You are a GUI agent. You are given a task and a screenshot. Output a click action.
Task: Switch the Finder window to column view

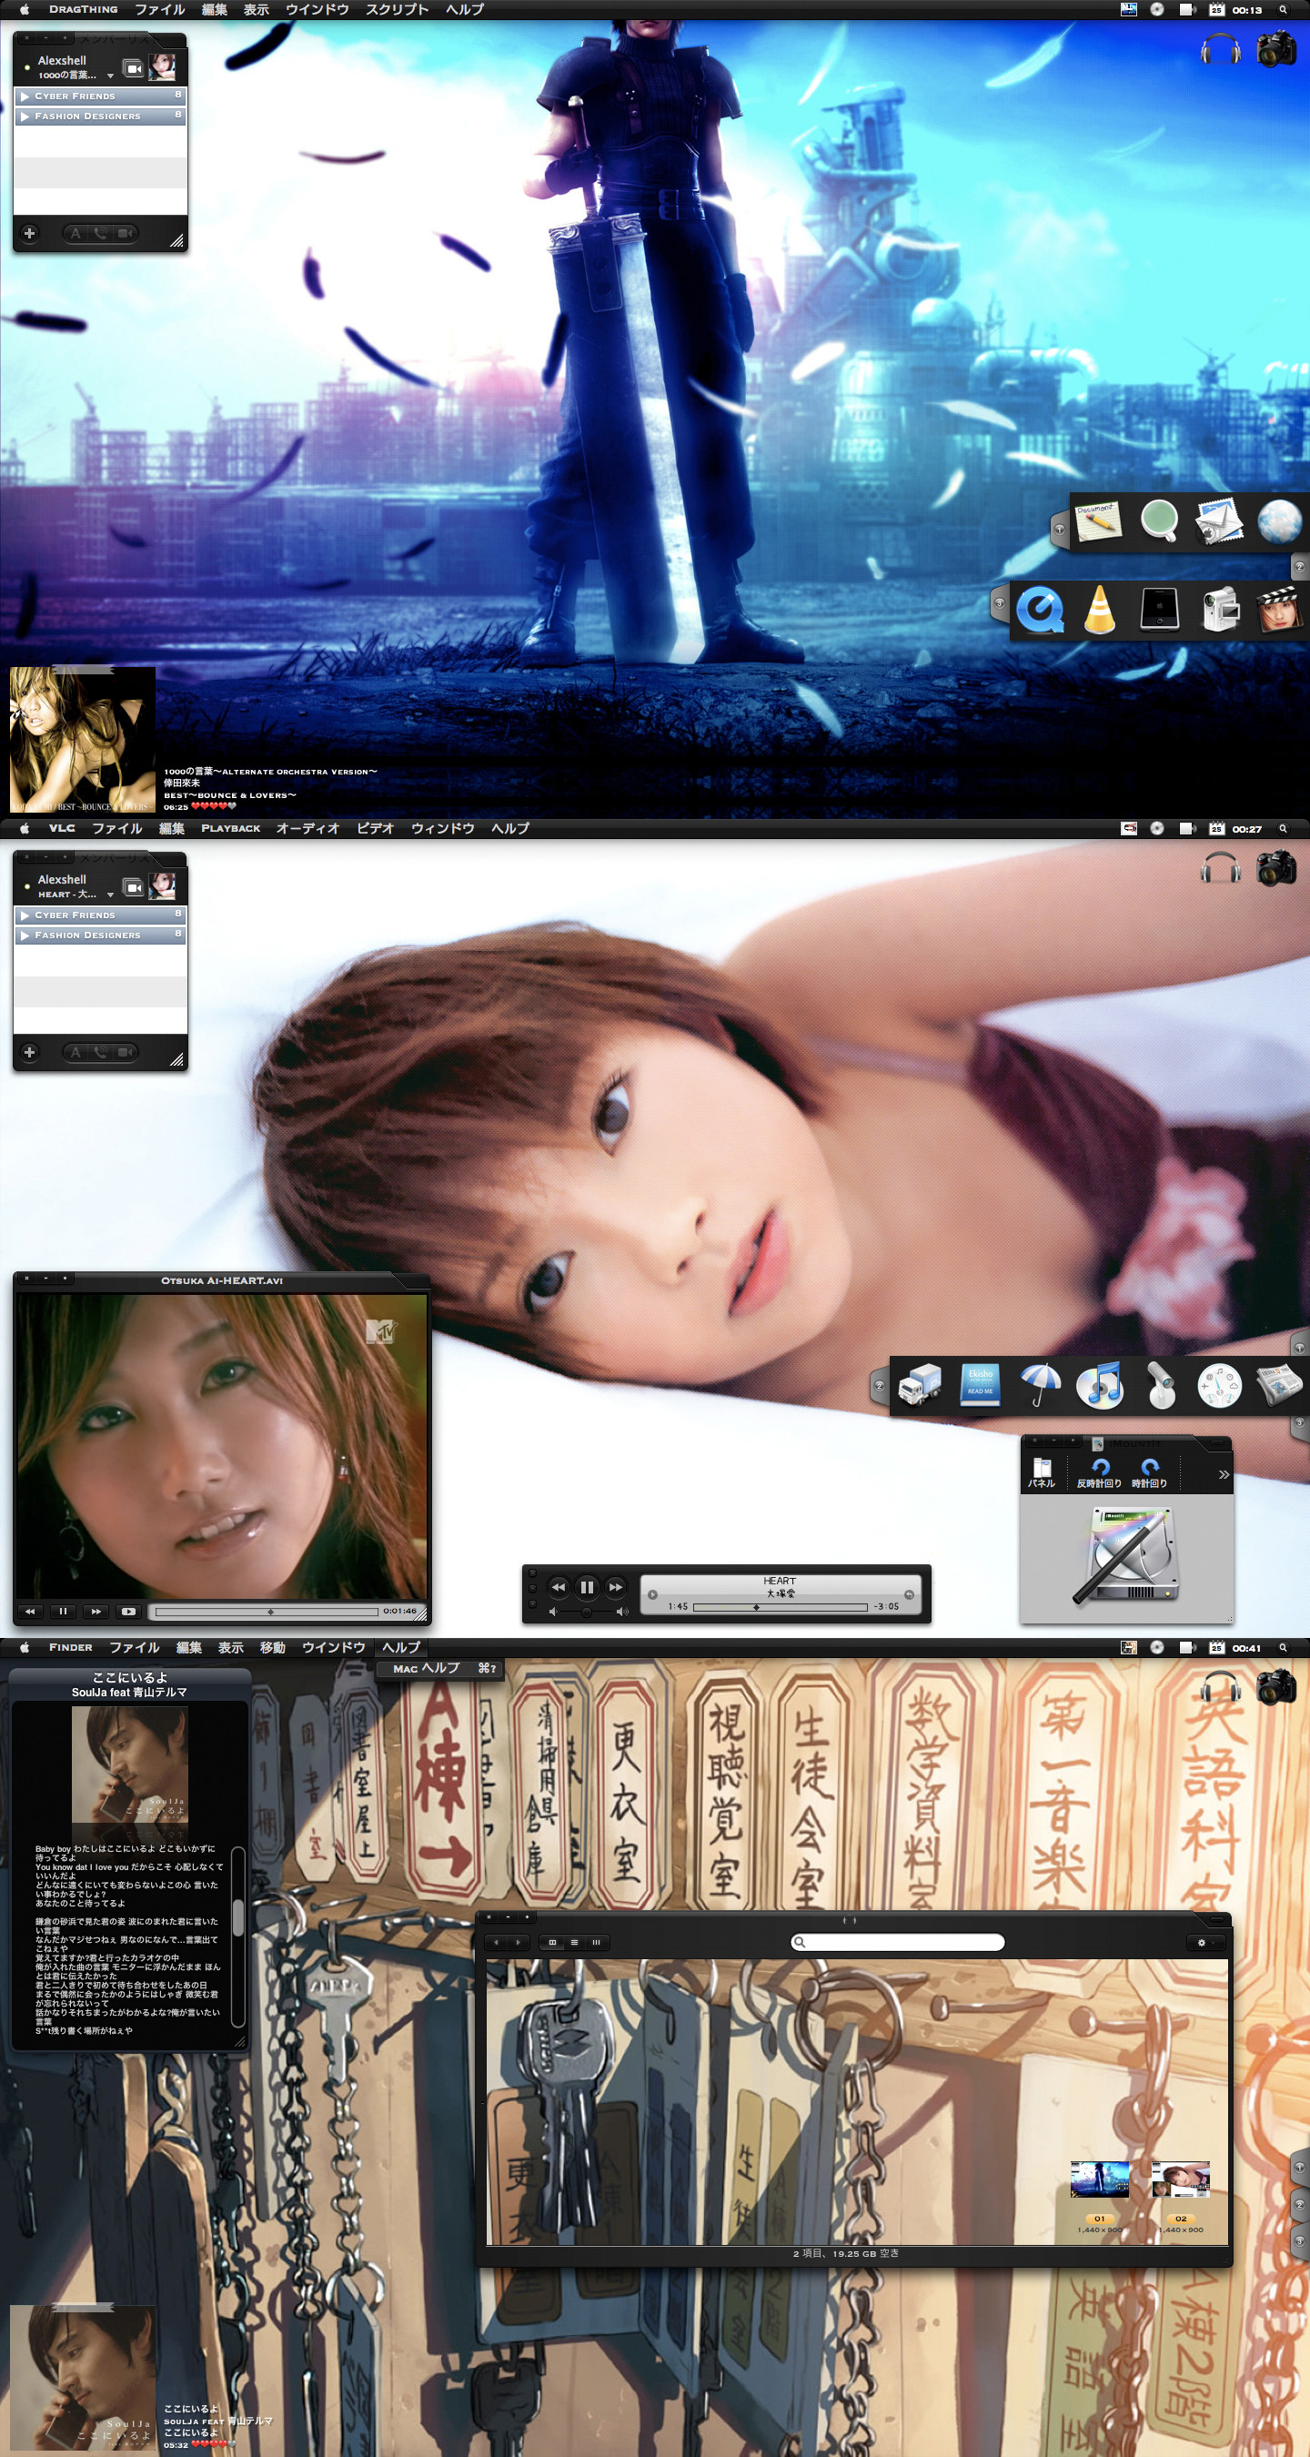pyautogui.click(x=597, y=1942)
